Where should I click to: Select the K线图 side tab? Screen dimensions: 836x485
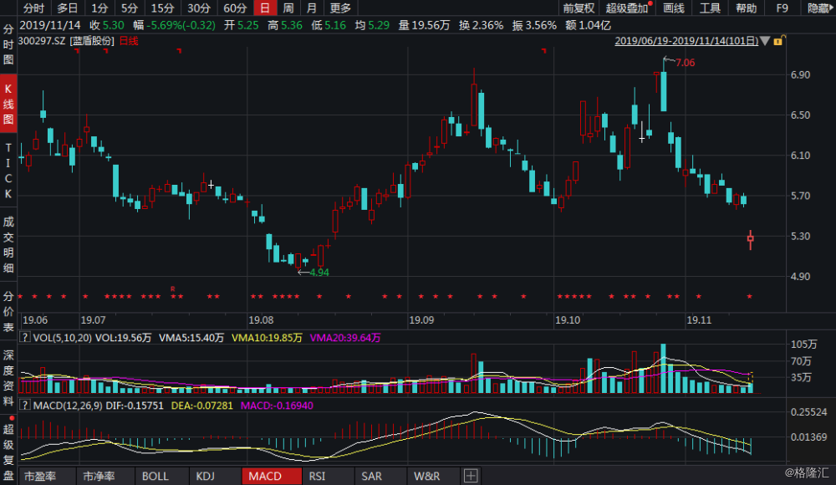click(x=8, y=104)
